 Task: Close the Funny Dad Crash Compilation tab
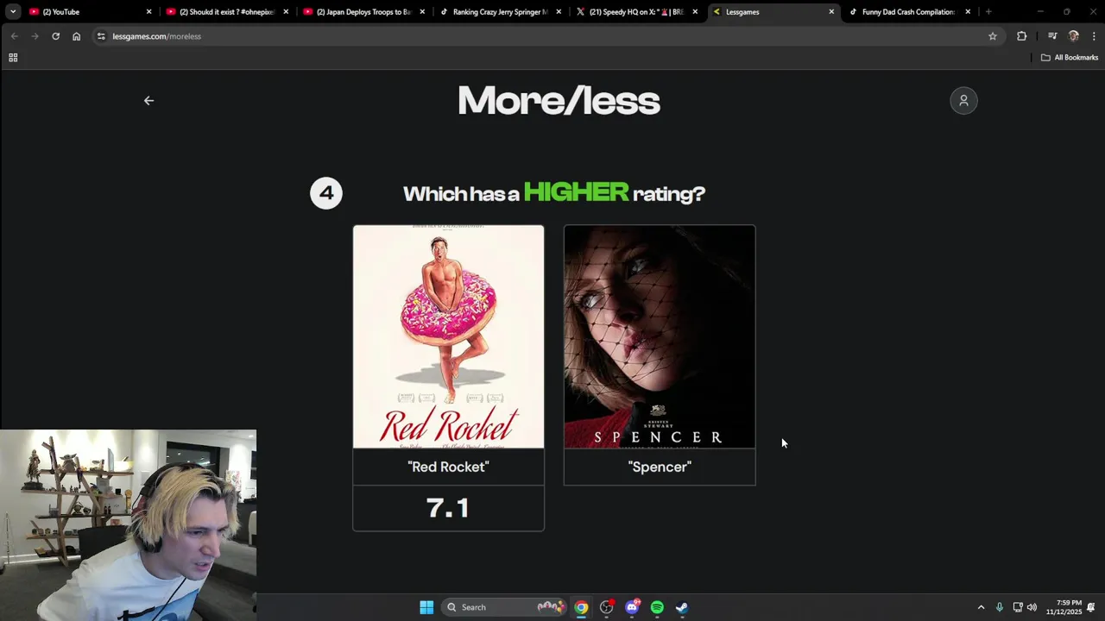click(x=968, y=12)
